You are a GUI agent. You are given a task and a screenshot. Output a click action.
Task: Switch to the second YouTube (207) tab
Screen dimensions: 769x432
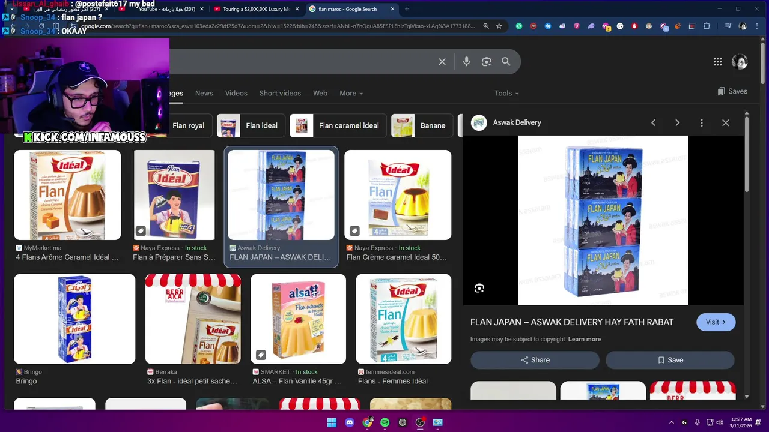159,9
